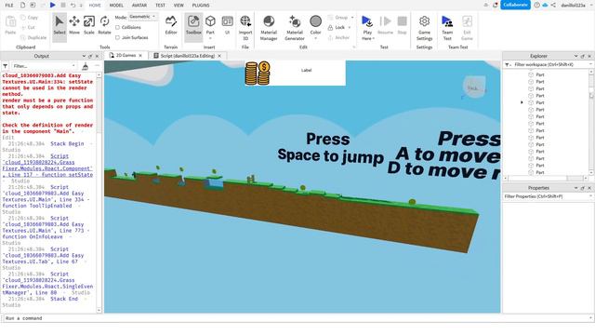Click the share icon near the username
The height and width of the screenshot is (335, 595).
pyautogui.click(x=553, y=5)
